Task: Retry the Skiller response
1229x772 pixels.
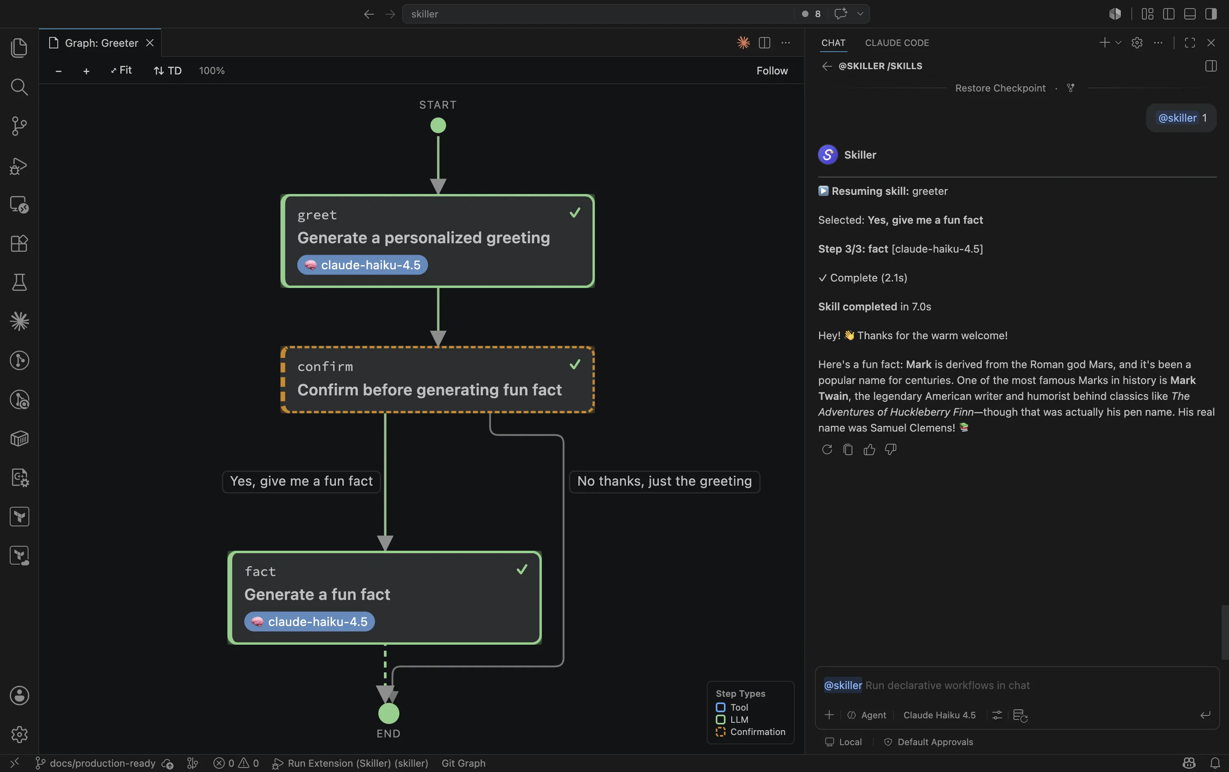Action: [827, 449]
